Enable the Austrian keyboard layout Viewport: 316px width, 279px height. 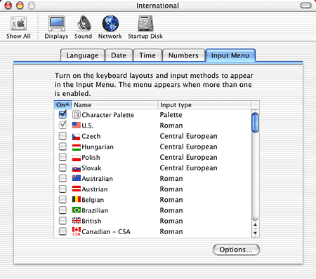click(62, 189)
